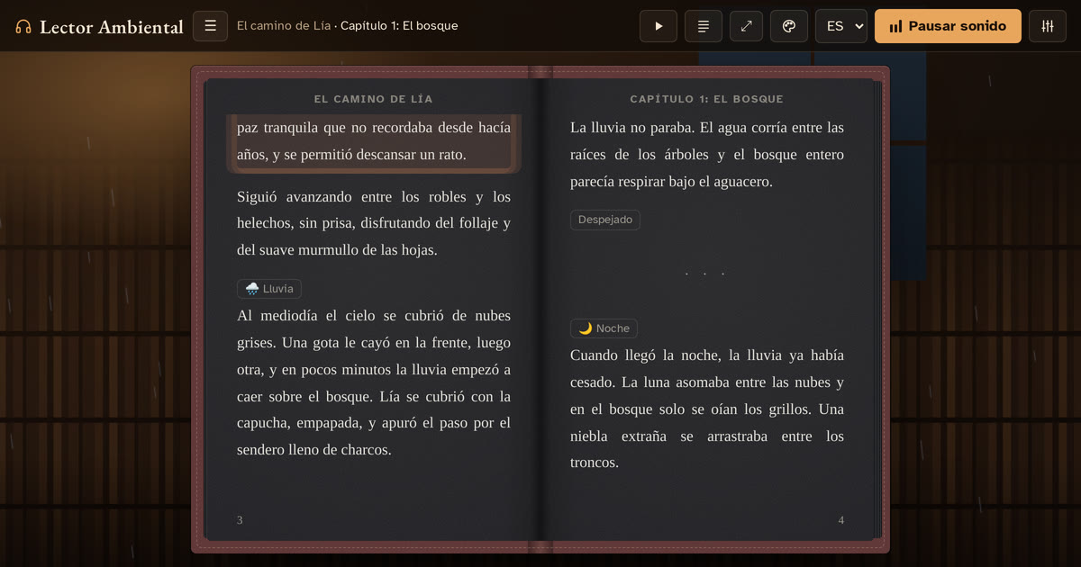Viewport: 1081px width, 567px height.
Task: Click right page header 'CAPÍTULO 1: EL BOSQUE'
Action: click(x=707, y=99)
